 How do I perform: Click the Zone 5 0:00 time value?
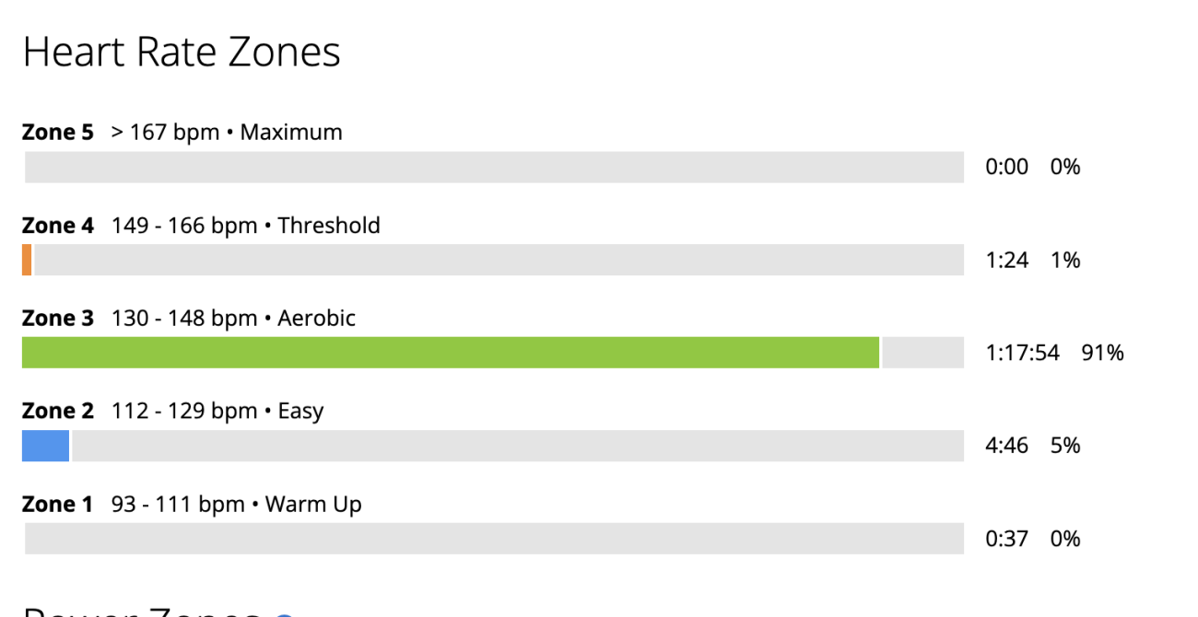1007,168
